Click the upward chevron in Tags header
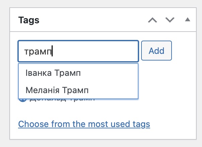 pyautogui.click(x=153, y=20)
